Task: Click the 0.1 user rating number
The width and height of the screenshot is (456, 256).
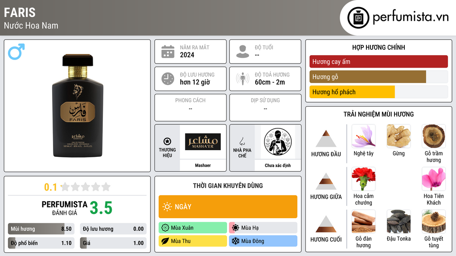Action: (x=51, y=187)
